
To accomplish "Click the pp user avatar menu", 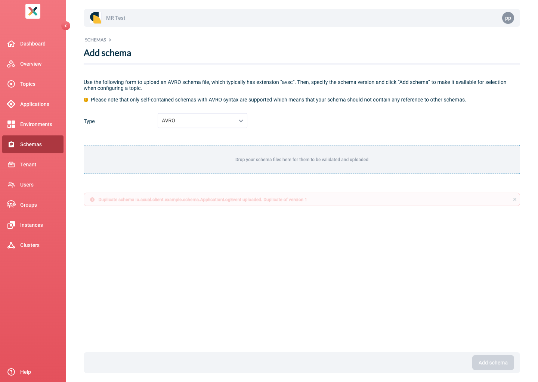I will pos(508,18).
